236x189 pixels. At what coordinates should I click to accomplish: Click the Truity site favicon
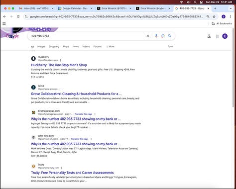33,166
